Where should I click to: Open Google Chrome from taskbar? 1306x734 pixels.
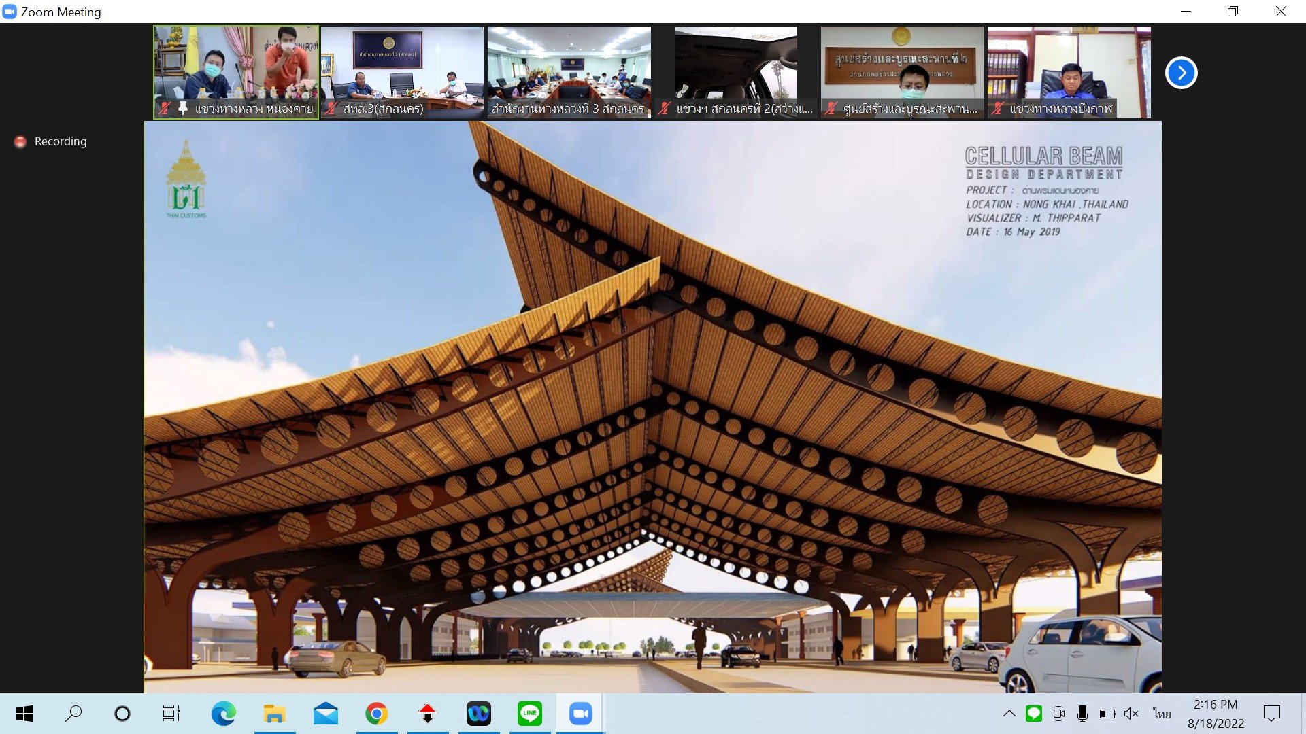click(x=376, y=714)
